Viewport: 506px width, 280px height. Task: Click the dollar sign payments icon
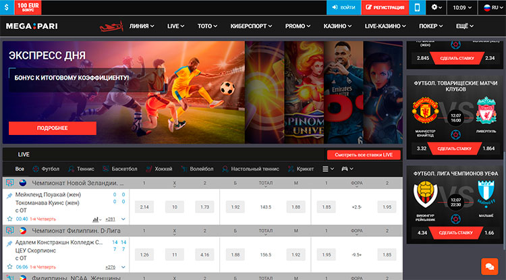coord(7,7)
